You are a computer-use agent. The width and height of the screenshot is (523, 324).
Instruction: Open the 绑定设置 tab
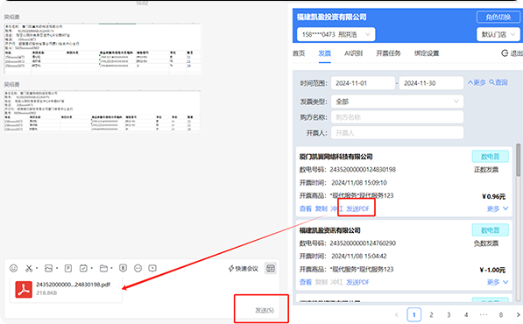427,53
